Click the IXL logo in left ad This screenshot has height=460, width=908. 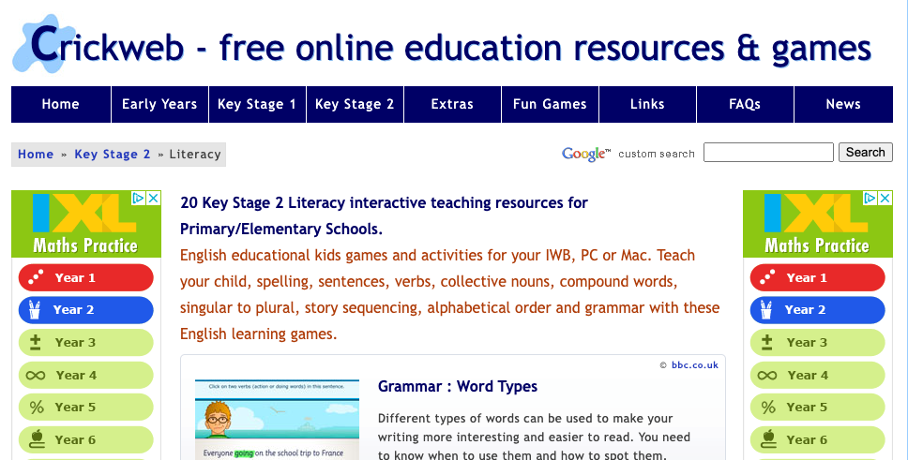[x=84, y=214]
